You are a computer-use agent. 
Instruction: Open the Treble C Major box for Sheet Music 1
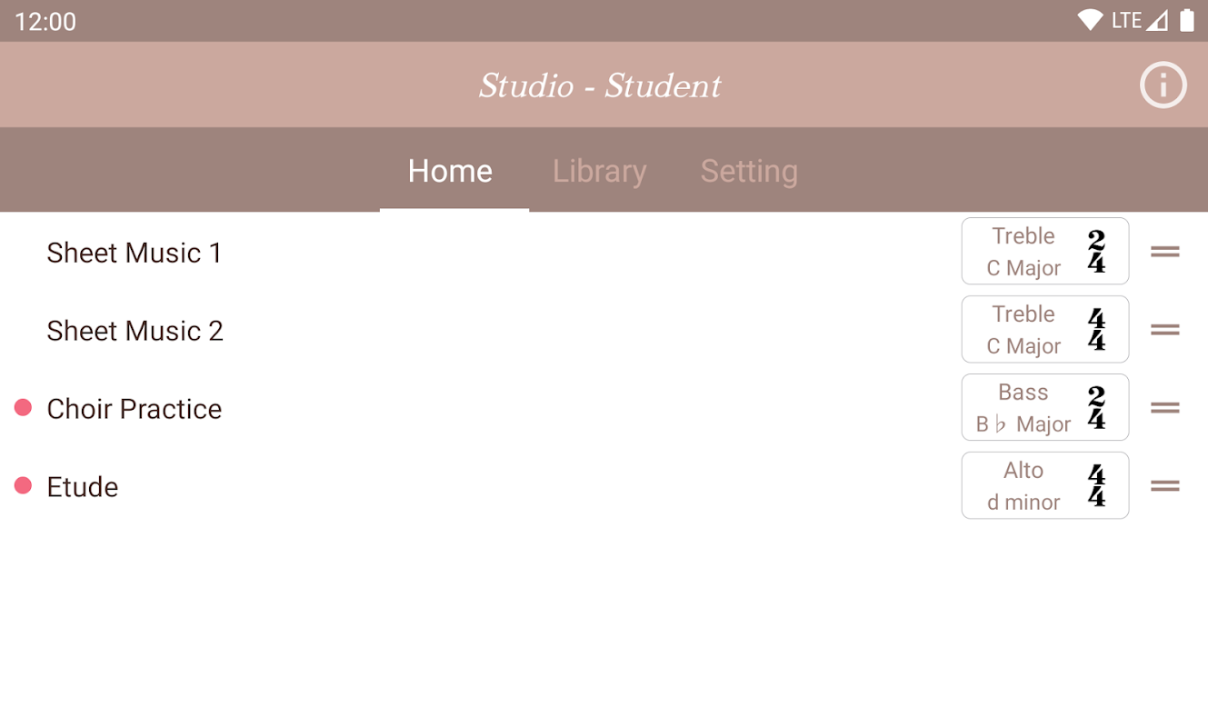tap(1023, 252)
